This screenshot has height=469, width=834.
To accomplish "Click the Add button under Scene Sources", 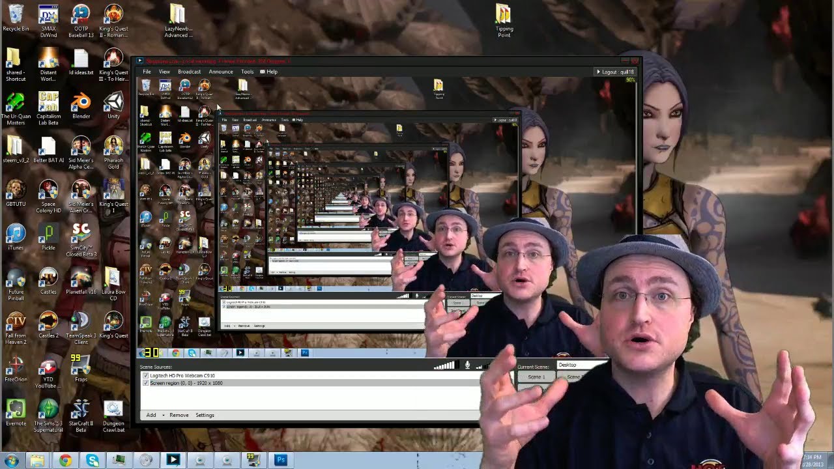I will [151, 415].
